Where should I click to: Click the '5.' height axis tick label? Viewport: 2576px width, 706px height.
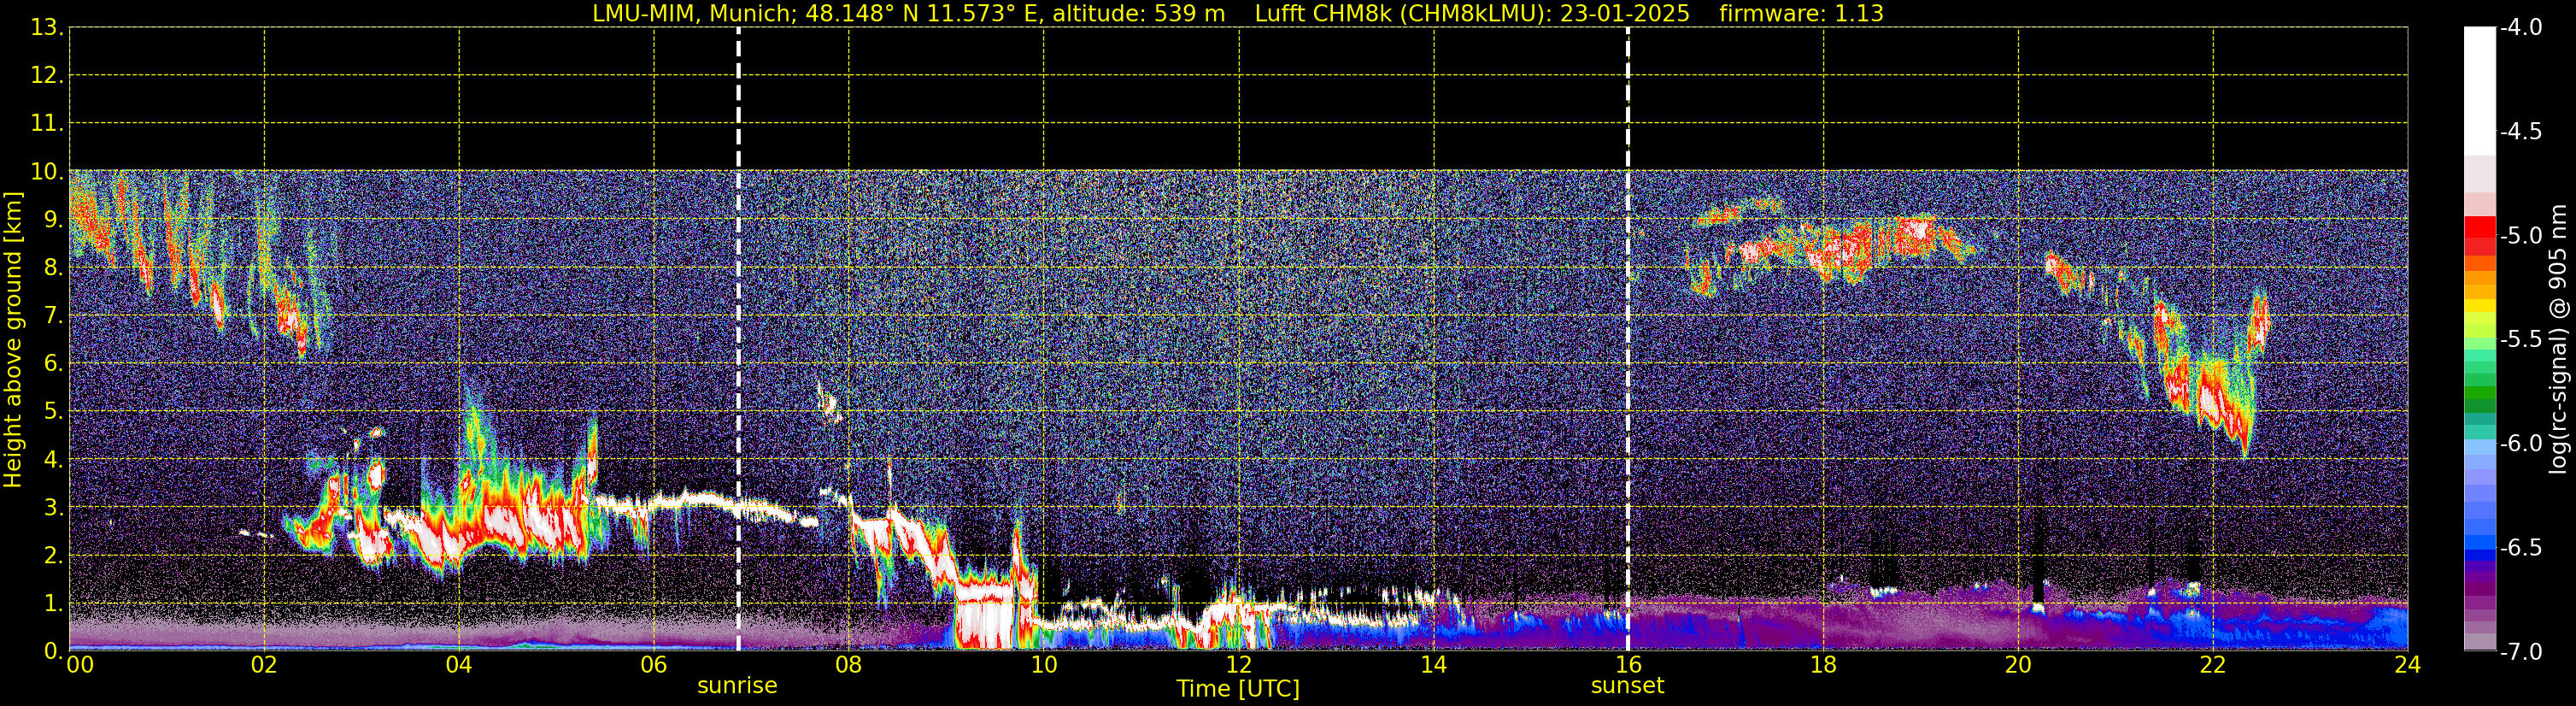tap(53, 412)
